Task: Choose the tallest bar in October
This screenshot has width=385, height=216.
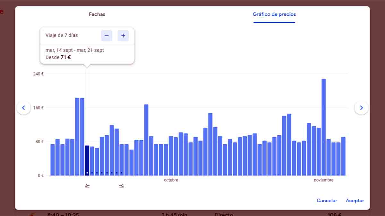Action: click(210, 144)
